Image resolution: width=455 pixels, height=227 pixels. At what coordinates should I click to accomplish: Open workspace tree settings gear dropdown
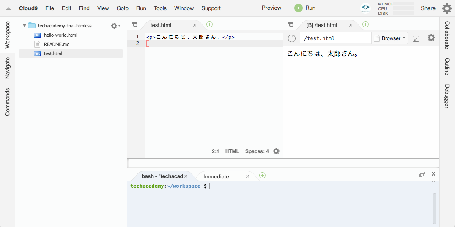pyautogui.click(x=115, y=26)
